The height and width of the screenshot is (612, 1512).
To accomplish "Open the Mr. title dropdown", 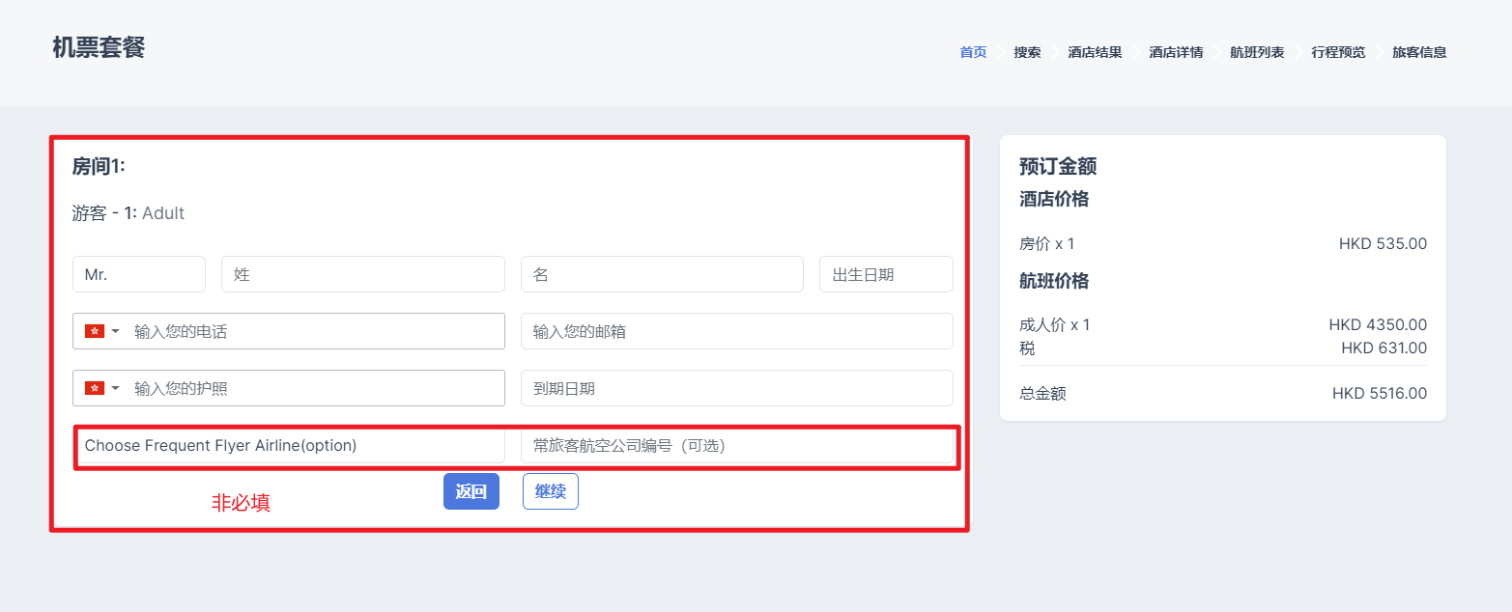I will coord(138,274).
